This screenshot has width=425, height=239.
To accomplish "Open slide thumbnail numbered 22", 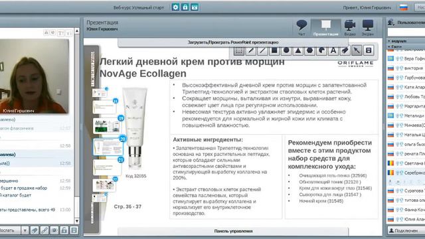I will (104, 185).
